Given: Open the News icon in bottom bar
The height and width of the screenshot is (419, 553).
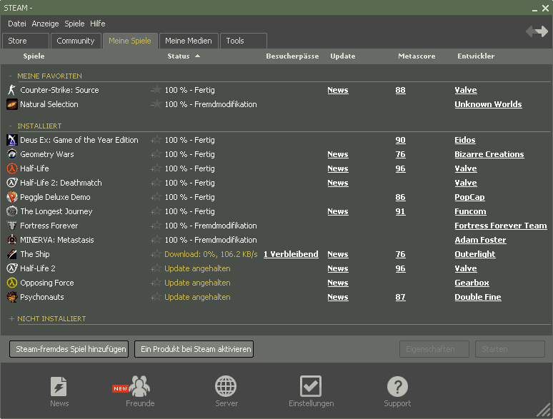Looking at the screenshot, I should coord(59,387).
